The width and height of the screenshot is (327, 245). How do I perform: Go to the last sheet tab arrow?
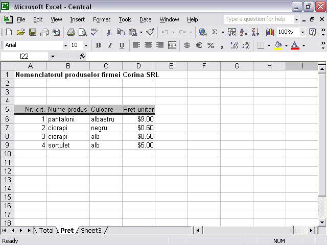(x=30, y=230)
